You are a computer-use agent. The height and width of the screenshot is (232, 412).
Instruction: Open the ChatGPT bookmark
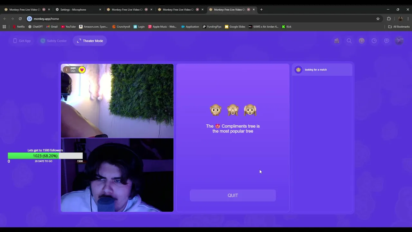(x=35, y=27)
